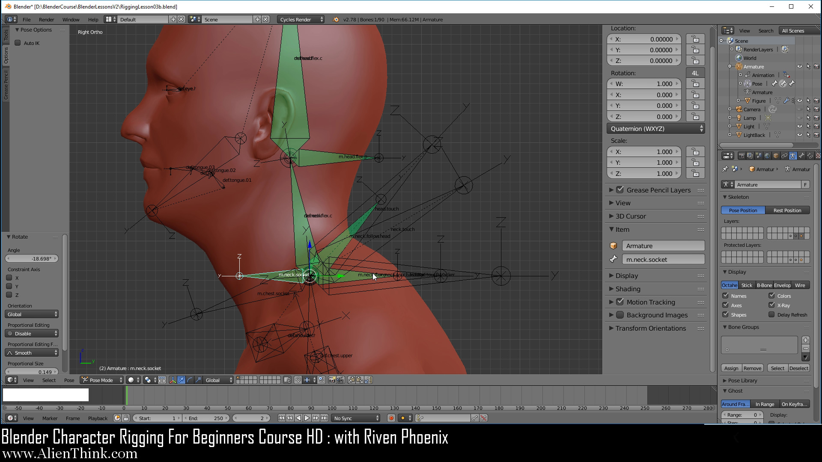Open the Quaternion (WXYZ) rotation mode dropdown
Screen dimensions: 822x462
pos(656,128)
